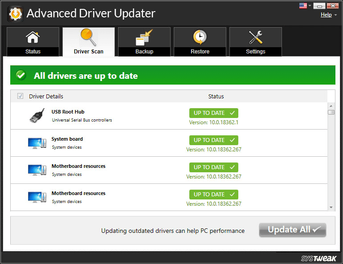This screenshot has height=264, width=343.
Task: Click the System board monitor icon
Action: (37, 143)
